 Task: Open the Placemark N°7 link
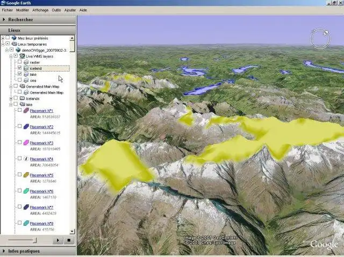click(41, 208)
